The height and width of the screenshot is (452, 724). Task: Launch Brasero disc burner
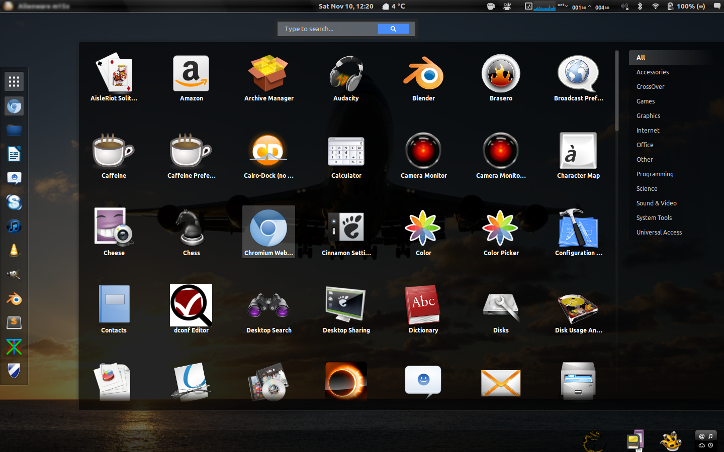501,78
